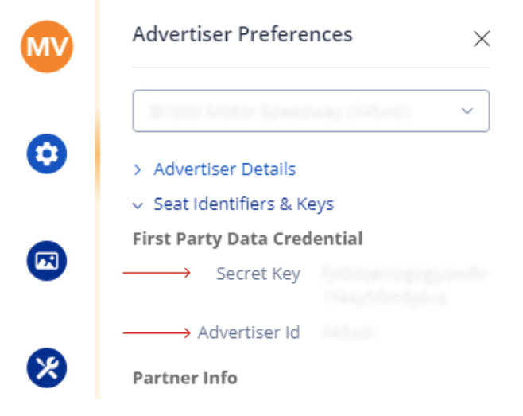The height and width of the screenshot is (416, 523).
Task: Click the advertiser selector's down chevron
Action: point(467,111)
